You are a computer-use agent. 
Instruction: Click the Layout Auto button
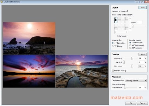pos(142,8)
